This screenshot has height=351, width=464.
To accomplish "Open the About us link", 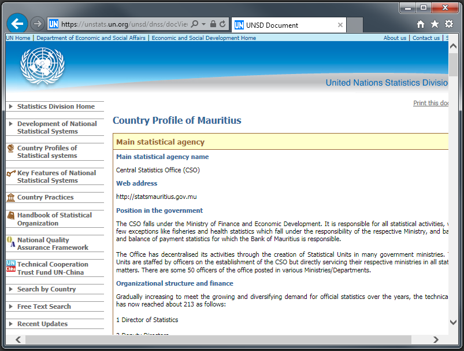I will (x=395, y=38).
